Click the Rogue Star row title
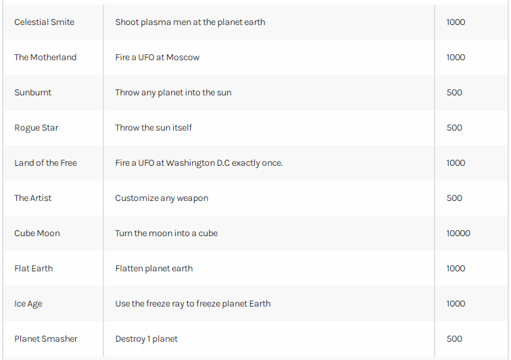 [x=36, y=128]
